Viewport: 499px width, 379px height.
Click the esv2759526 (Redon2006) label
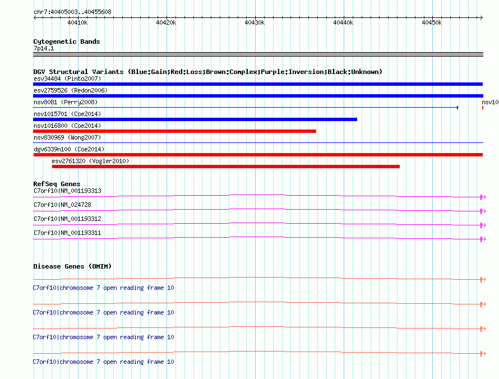pos(71,90)
